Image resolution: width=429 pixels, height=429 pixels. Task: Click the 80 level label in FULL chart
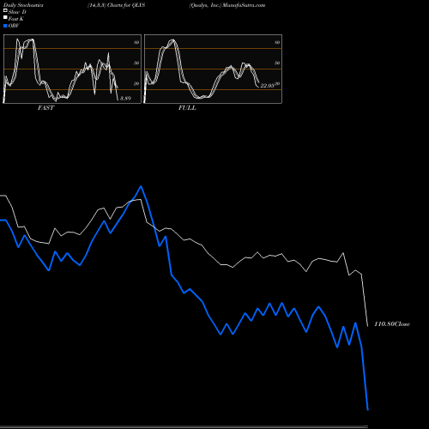(x=277, y=42)
